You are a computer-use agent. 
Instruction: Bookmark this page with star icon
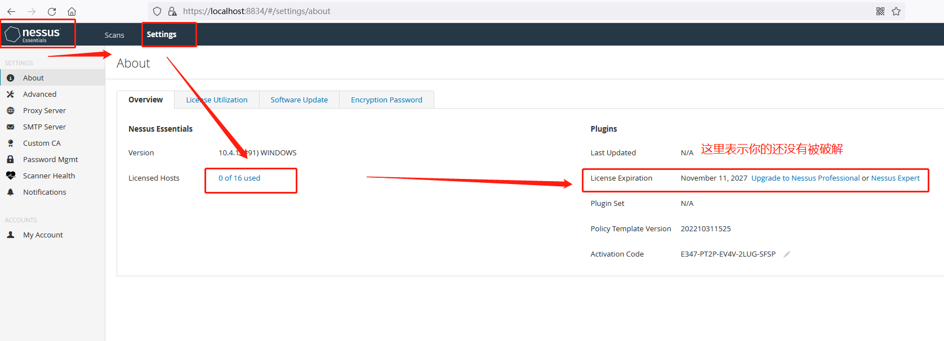896,11
